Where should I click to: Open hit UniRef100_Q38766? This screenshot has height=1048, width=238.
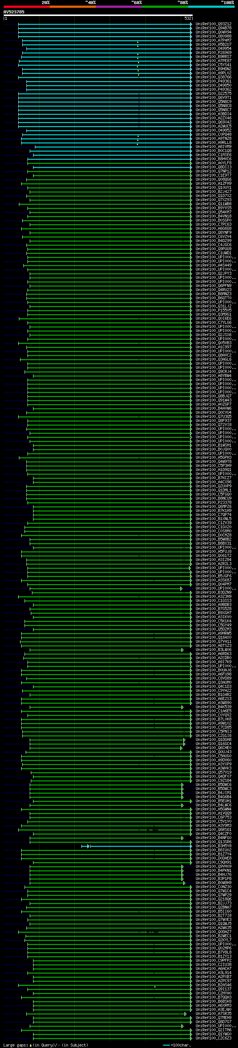[213, 77]
